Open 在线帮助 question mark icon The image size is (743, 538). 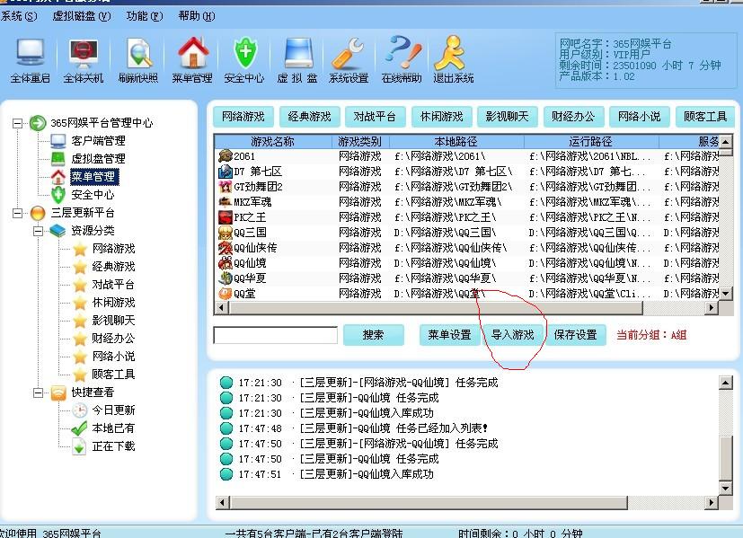point(402,59)
